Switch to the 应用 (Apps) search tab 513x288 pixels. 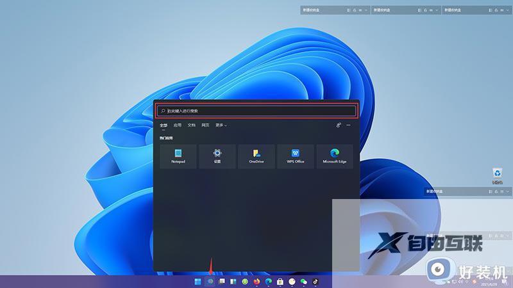tap(178, 125)
